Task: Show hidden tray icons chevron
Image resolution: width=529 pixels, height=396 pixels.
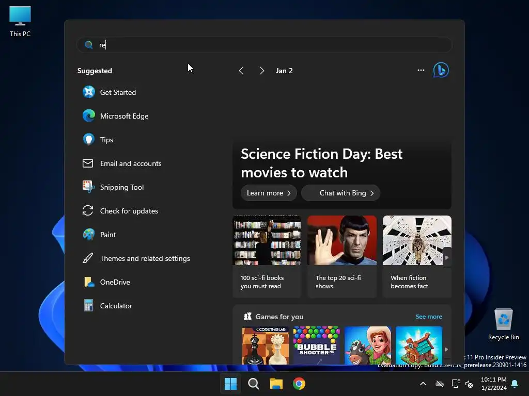Action: [x=423, y=384]
